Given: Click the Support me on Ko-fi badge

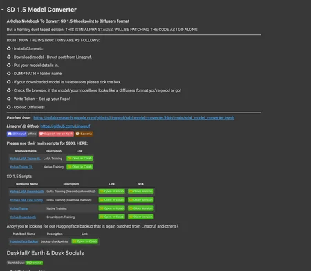Looking at the screenshot, I should point(56,134).
